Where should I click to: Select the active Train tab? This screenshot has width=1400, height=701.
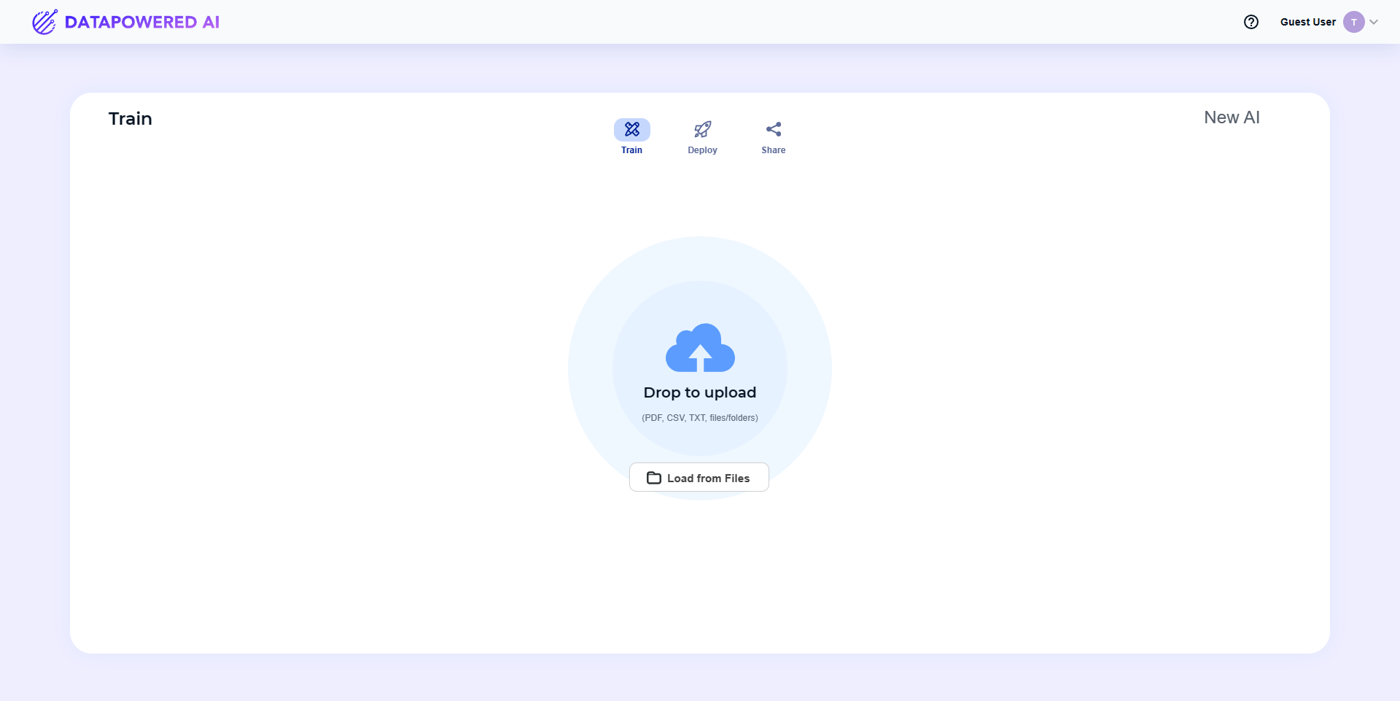(x=631, y=137)
